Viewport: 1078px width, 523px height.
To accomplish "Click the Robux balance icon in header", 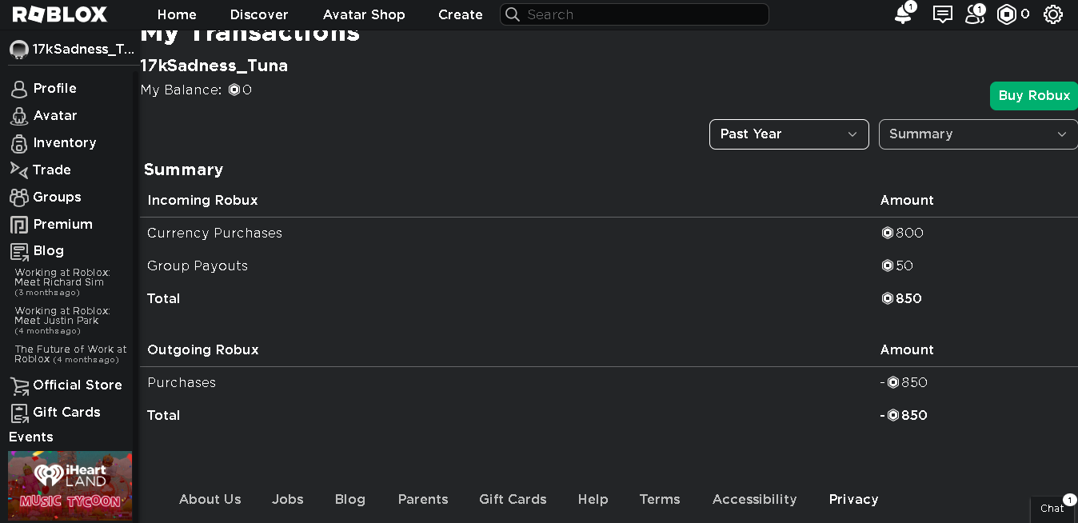I will click(1007, 14).
